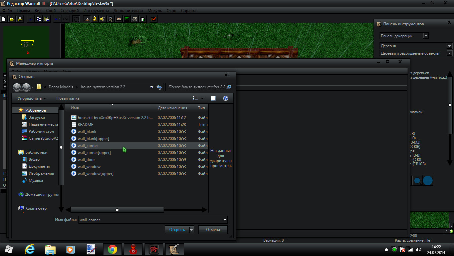Click the Copy toolbar icon

[39, 19]
